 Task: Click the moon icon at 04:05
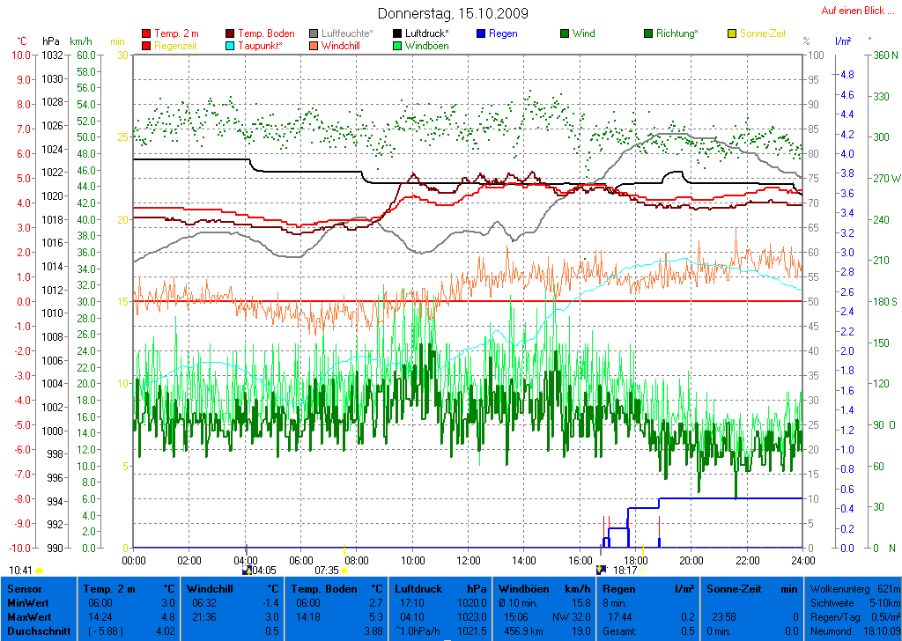(246, 571)
